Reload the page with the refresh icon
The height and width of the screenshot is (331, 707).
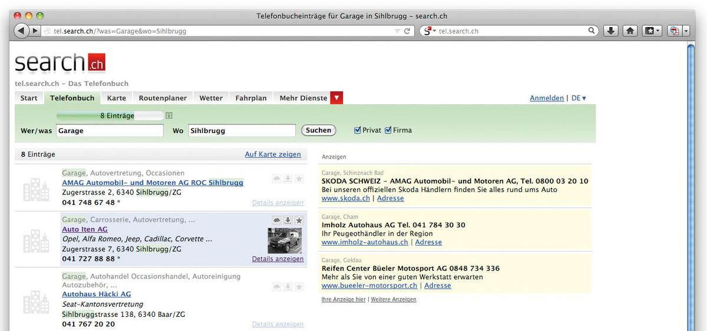pyautogui.click(x=407, y=31)
